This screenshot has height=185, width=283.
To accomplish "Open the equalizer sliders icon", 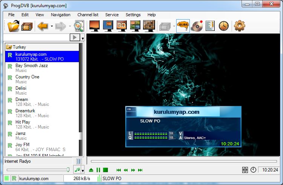I will (x=245, y=170).
